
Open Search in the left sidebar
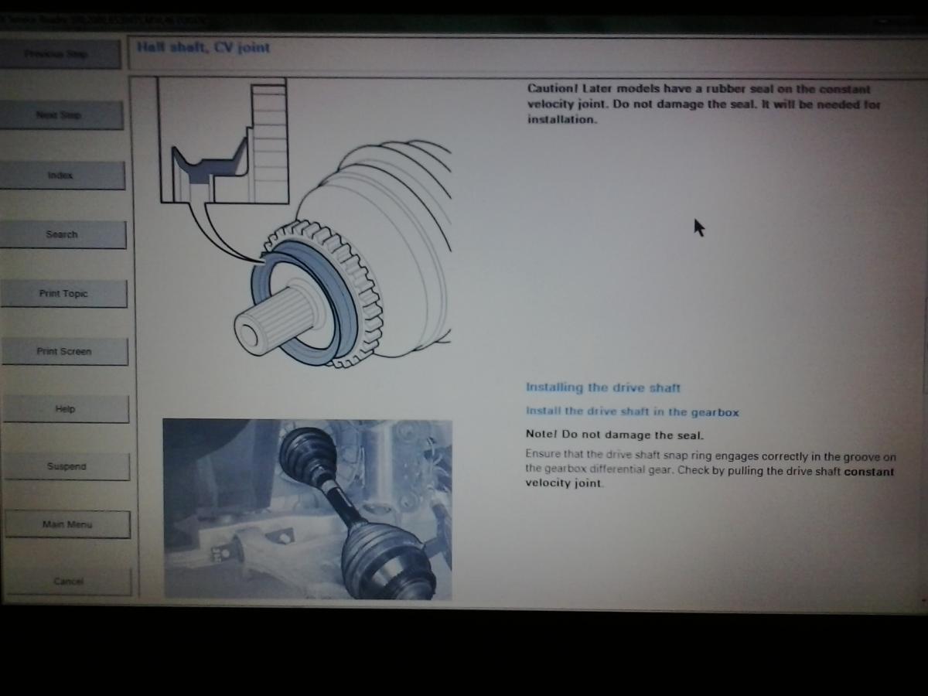point(62,234)
